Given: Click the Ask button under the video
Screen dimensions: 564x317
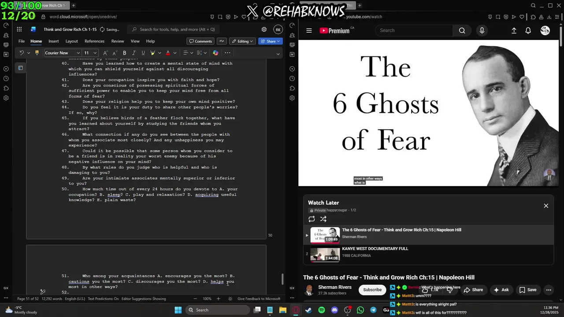Looking at the screenshot, I should point(501,290).
